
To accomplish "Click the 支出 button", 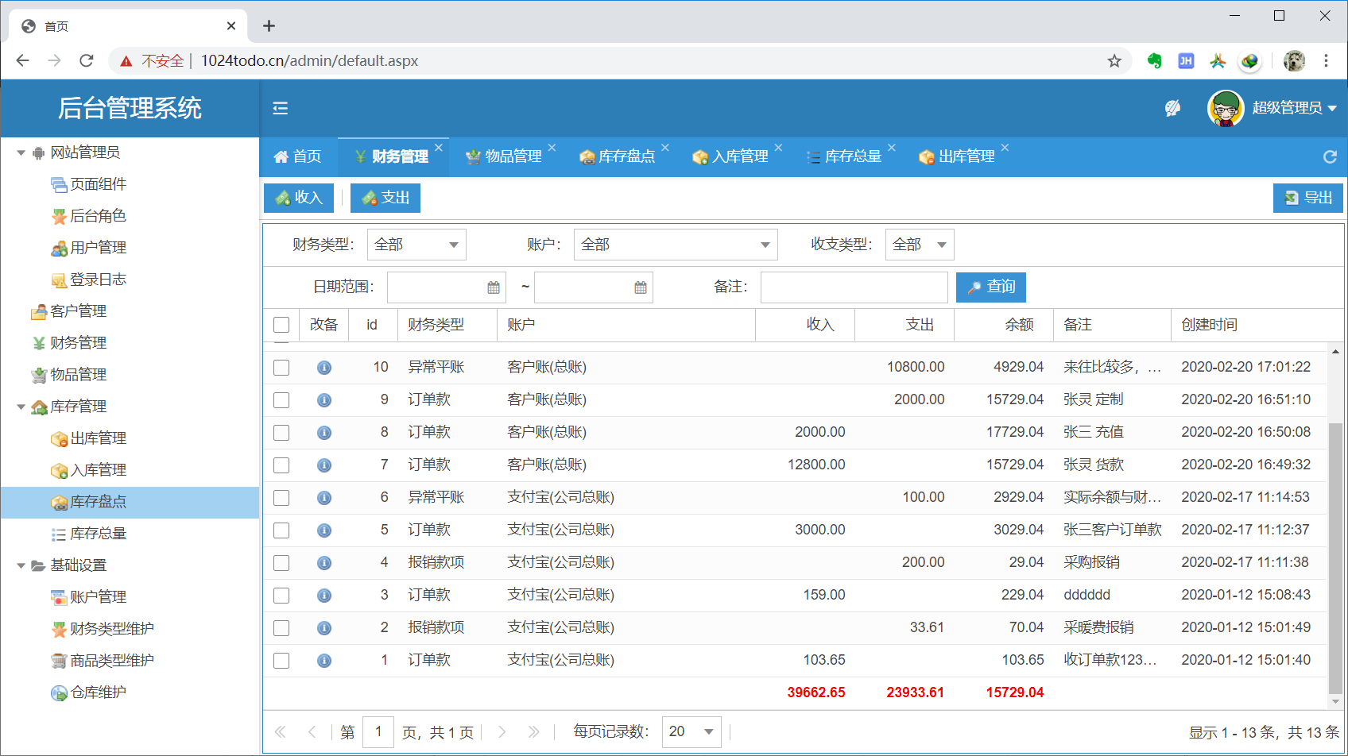I will [385, 198].
